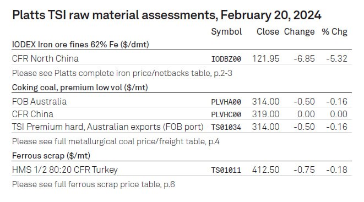Click the PLVHC00 symbol code
This screenshot has width=364, height=202.
[x=226, y=114]
